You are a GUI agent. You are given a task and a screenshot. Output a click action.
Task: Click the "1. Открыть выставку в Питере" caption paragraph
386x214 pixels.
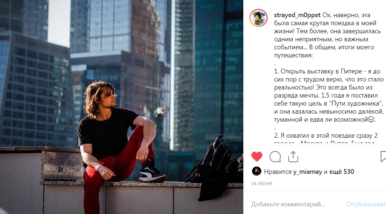[x=329, y=95]
